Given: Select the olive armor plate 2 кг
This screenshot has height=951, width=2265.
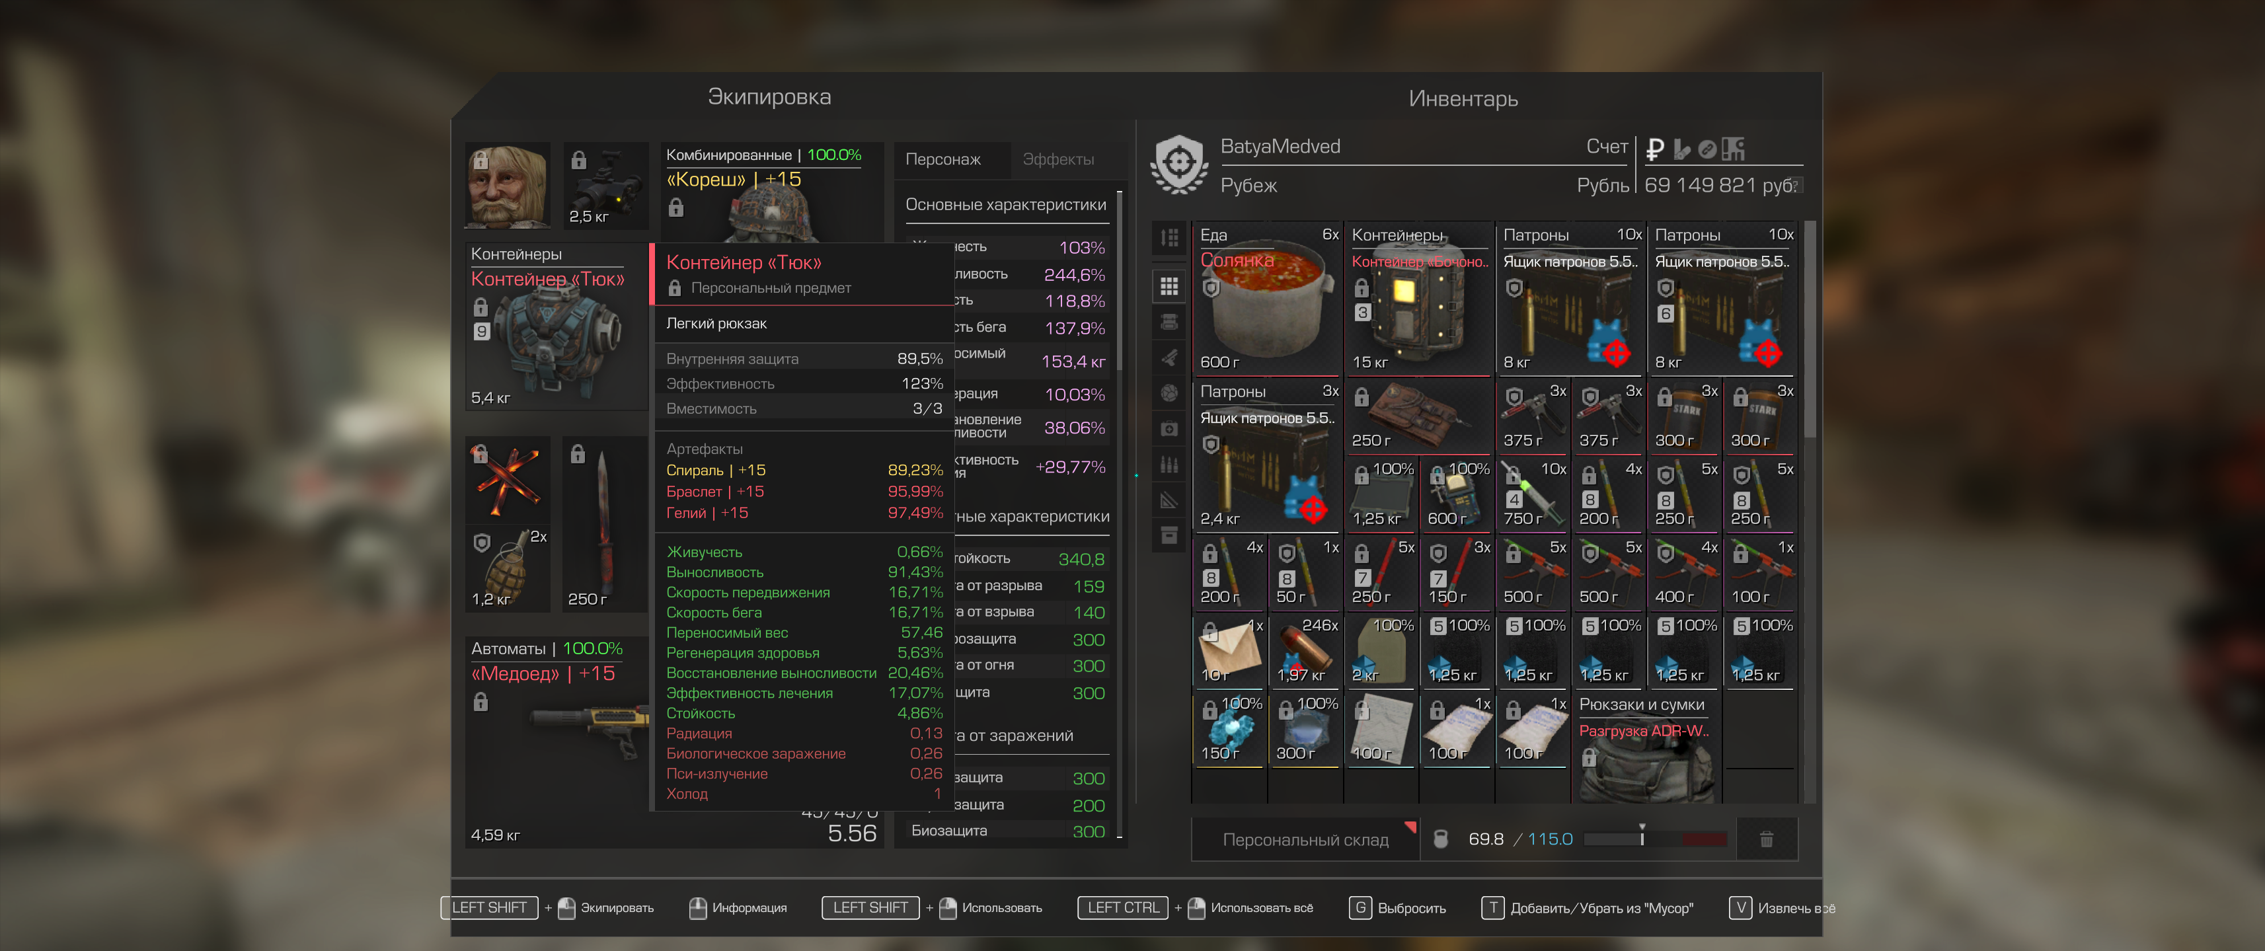Looking at the screenshot, I should tap(1381, 650).
